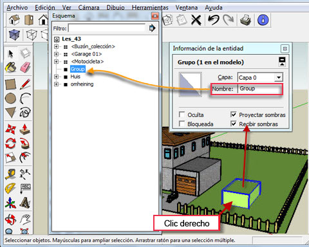The width and height of the screenshot is (309, 247).
Task: Close the Información de la entidad panel
Action: click(x=285, y=49)
